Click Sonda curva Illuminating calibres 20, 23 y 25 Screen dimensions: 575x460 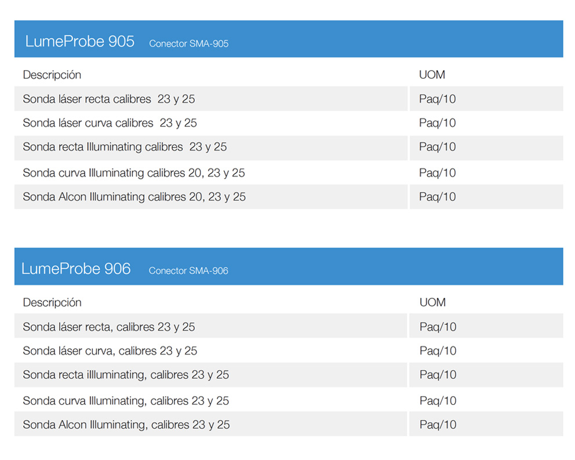134,173
